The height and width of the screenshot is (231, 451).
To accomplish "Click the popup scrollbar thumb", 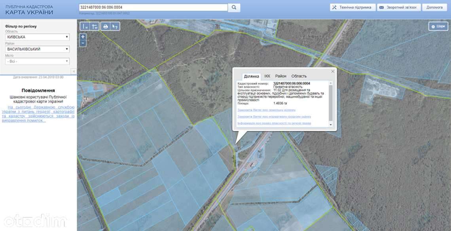I will [330, 103].
